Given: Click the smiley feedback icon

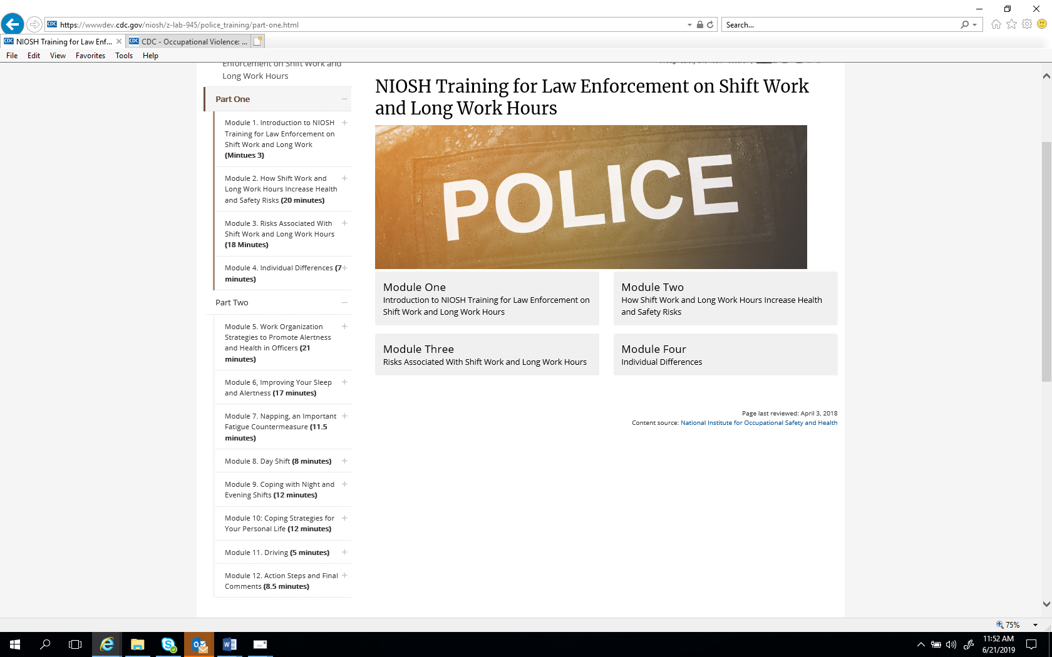Looking at the screenshot, I should pos(1042,24).
